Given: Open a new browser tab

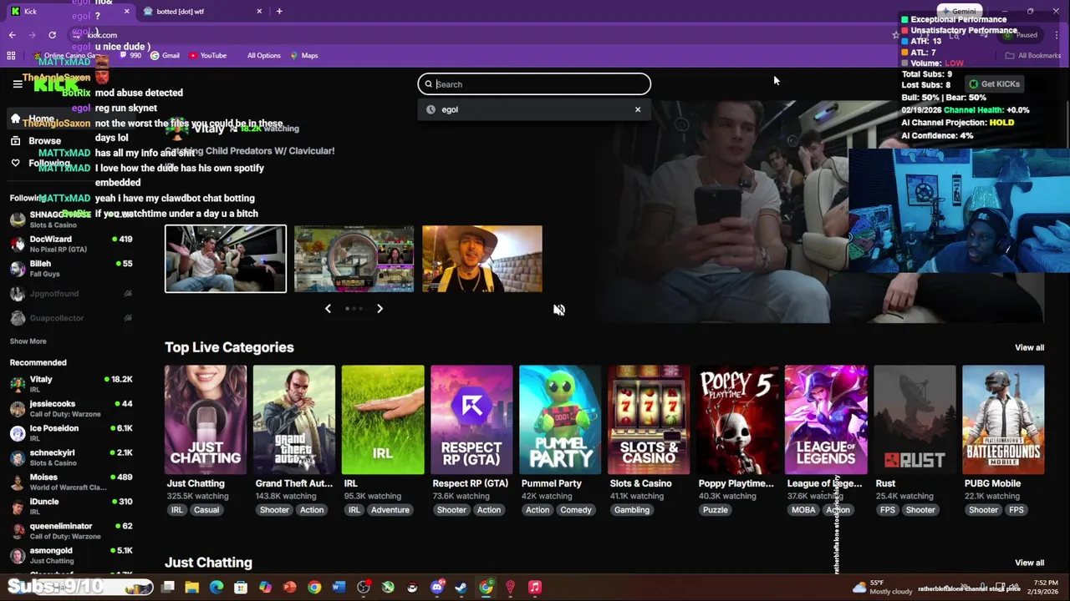Looking at the screenshot, I should point(279,11).
